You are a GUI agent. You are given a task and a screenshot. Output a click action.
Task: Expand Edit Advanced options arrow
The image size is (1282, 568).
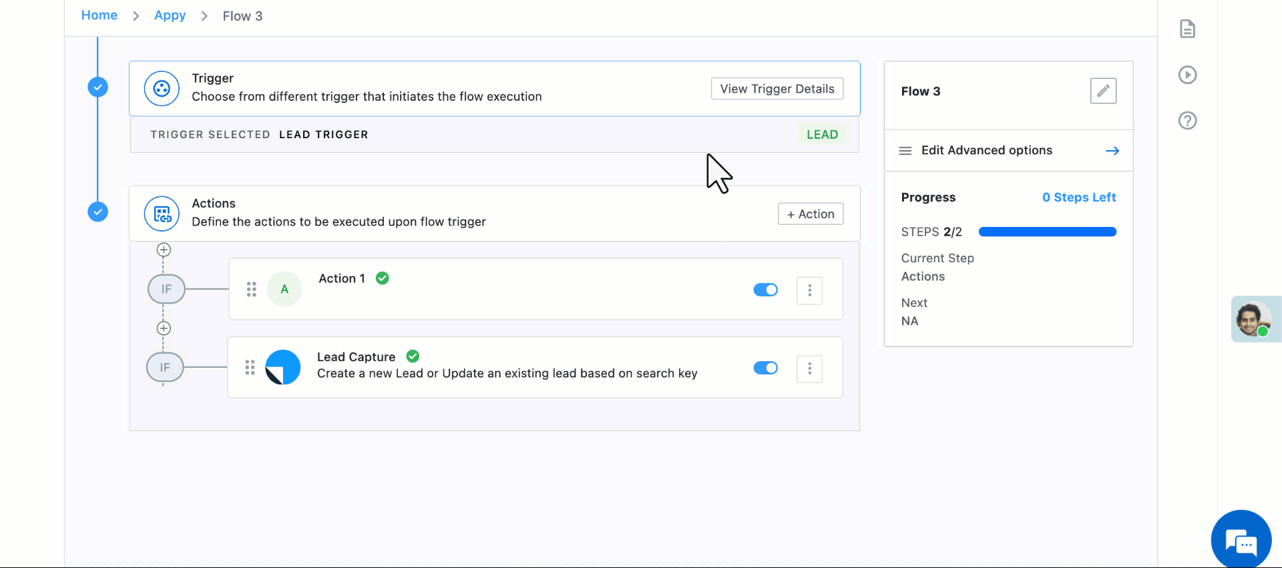pos(1112,151)
